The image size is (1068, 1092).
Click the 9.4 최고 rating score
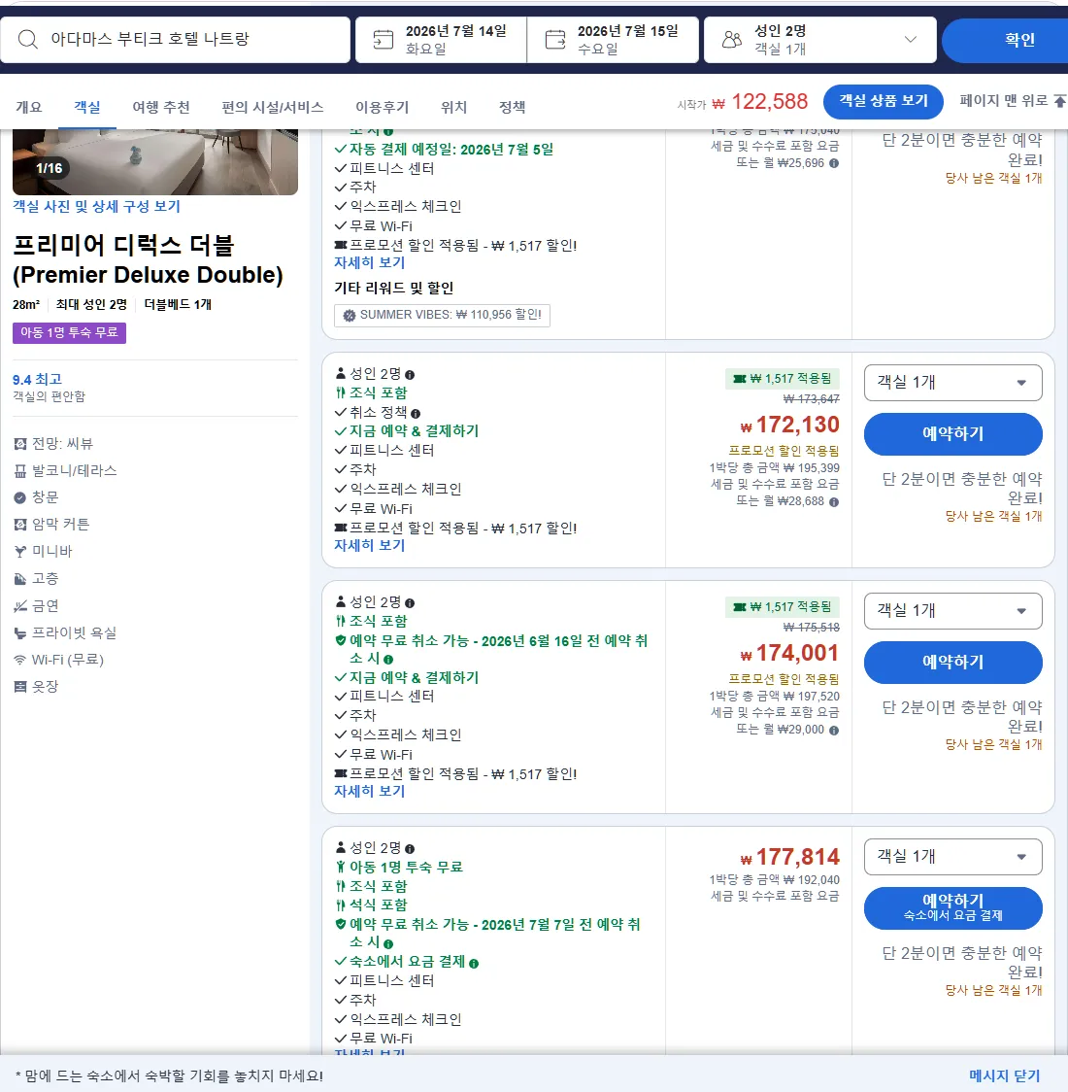pyautogui.click(x=38, y=380)
